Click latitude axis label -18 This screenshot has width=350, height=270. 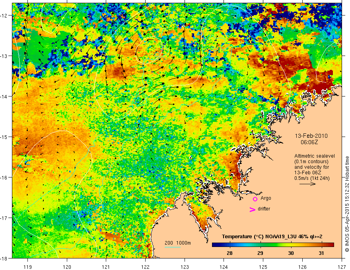[4, 258]
